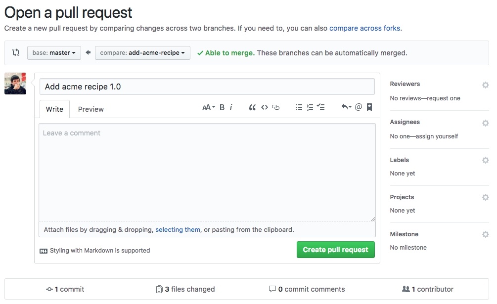Insert a link using the chain icon
The width and height of the screenshot is (497, 304).
pyautogui.click(x=275, y=107)
